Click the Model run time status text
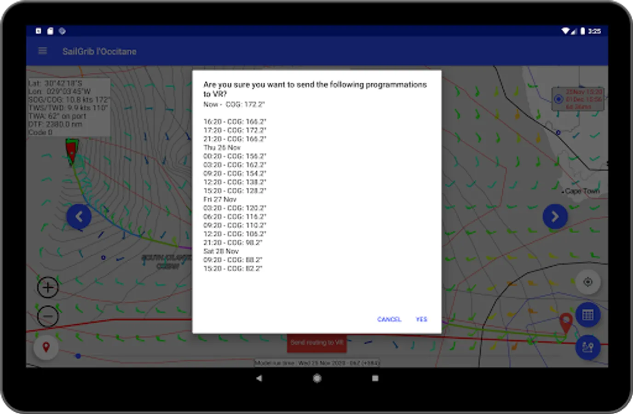The width and height of the screenshot is (633, 414). (x=317, y=363)
